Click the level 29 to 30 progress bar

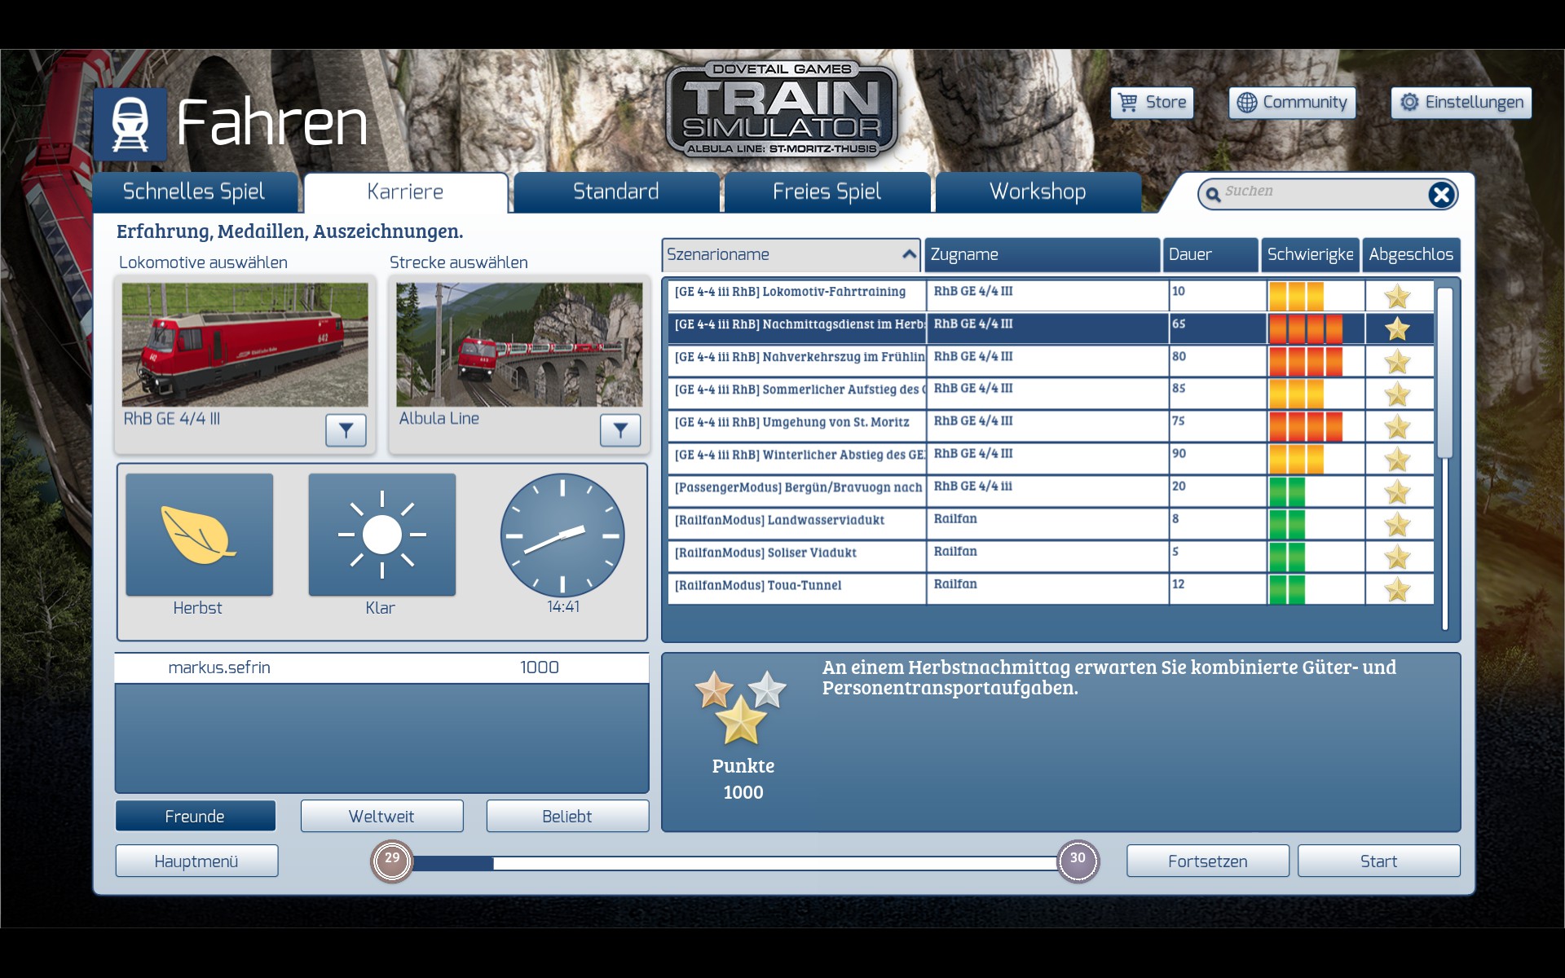coord(734,863)
